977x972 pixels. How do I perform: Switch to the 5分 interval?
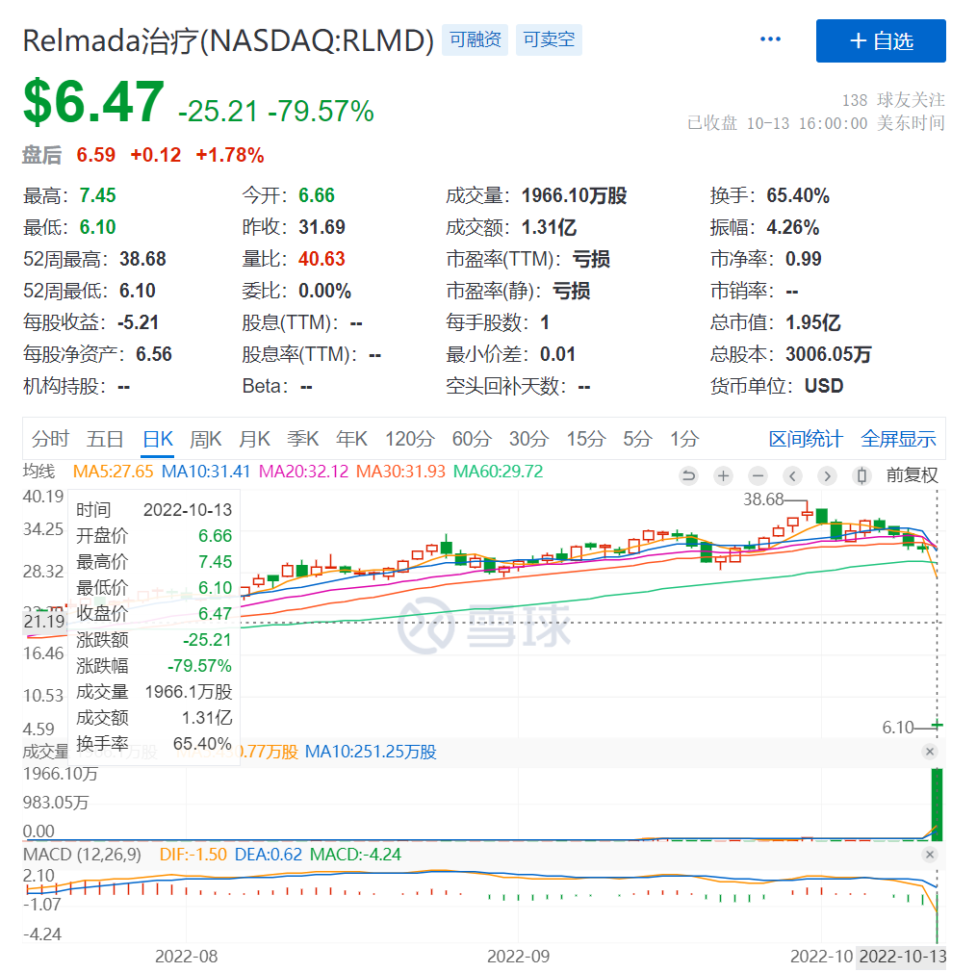637,439
